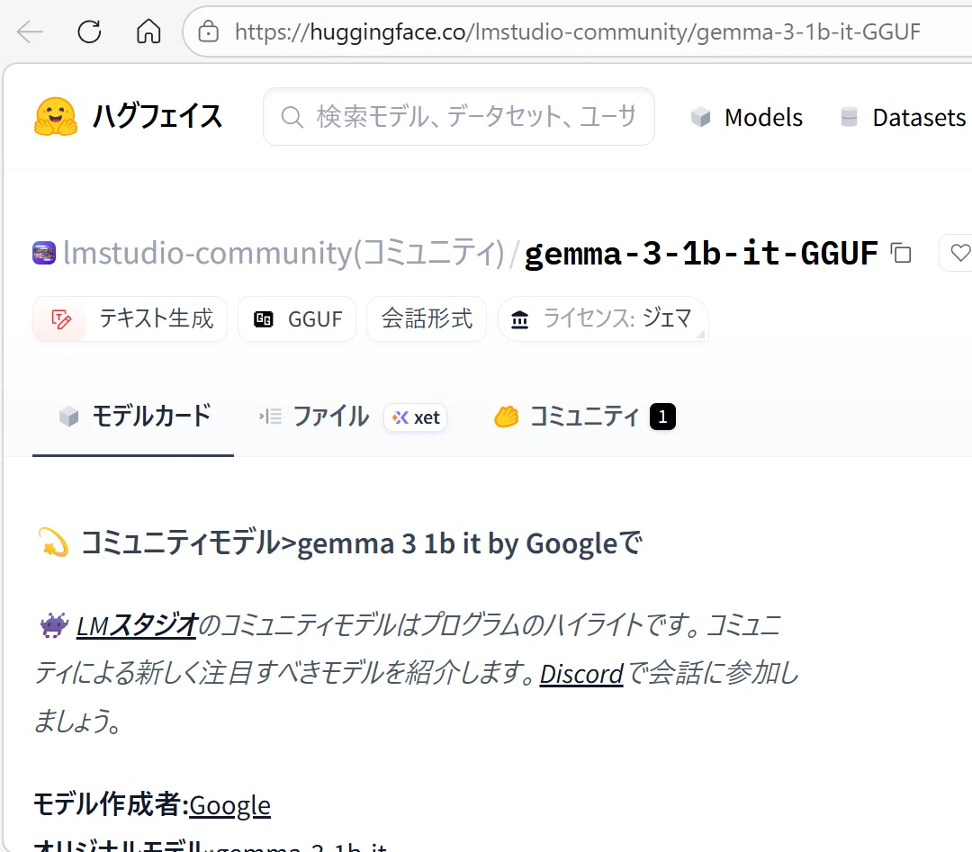The height and width of the screenshot is (852, 972).
Task: Click files list icon in tab
Action: 270,417
